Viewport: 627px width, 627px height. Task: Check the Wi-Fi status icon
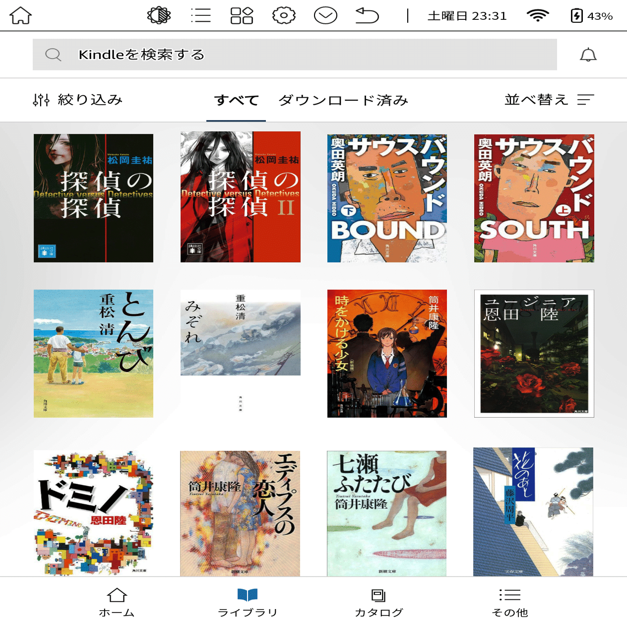pyautogui.click(x=538, y=16)
